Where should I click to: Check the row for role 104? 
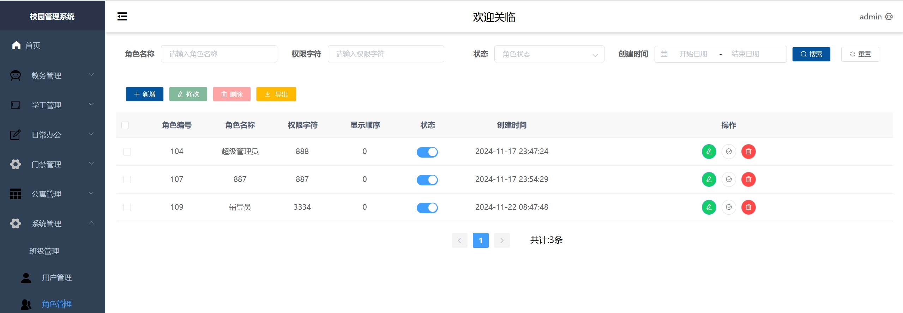click(127, 152)
